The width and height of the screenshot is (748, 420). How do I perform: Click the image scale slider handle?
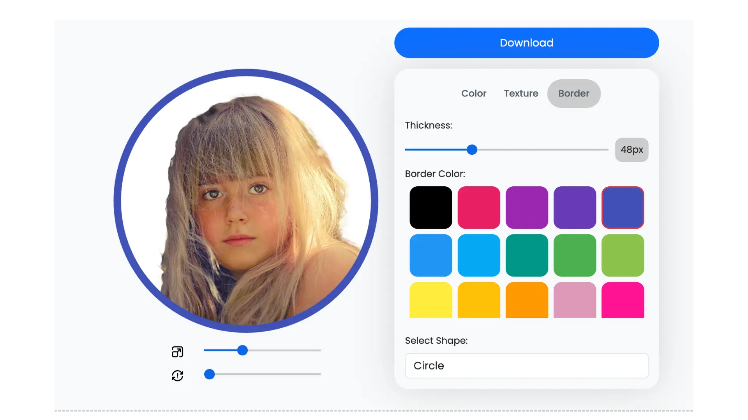pyautogui.click(x=242, y=350)
